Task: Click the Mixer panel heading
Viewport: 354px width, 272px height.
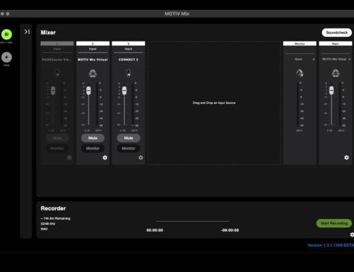Action: click(48, 33)
